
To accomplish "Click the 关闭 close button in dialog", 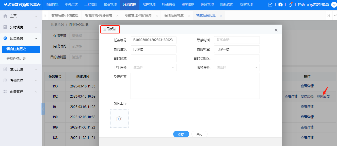I will tap(199, 134).
